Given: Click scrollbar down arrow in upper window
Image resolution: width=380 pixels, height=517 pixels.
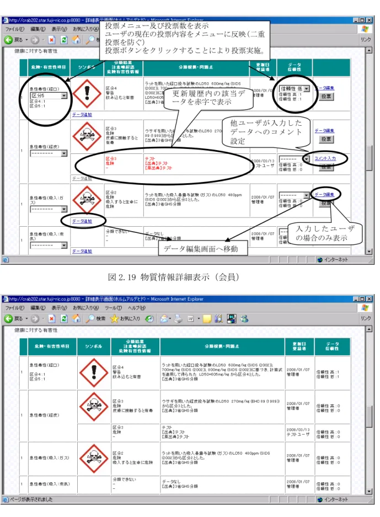Looking at the screenshot, I should tap(369, 251).
